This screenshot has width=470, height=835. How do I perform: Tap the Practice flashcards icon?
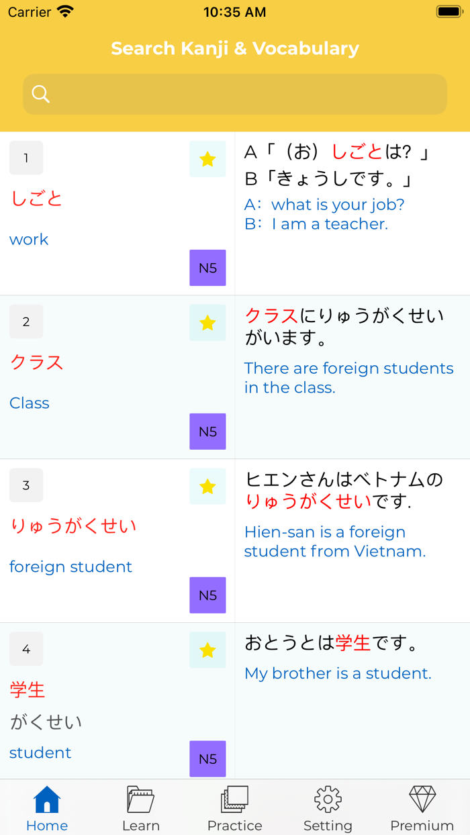tap(234, 799)
